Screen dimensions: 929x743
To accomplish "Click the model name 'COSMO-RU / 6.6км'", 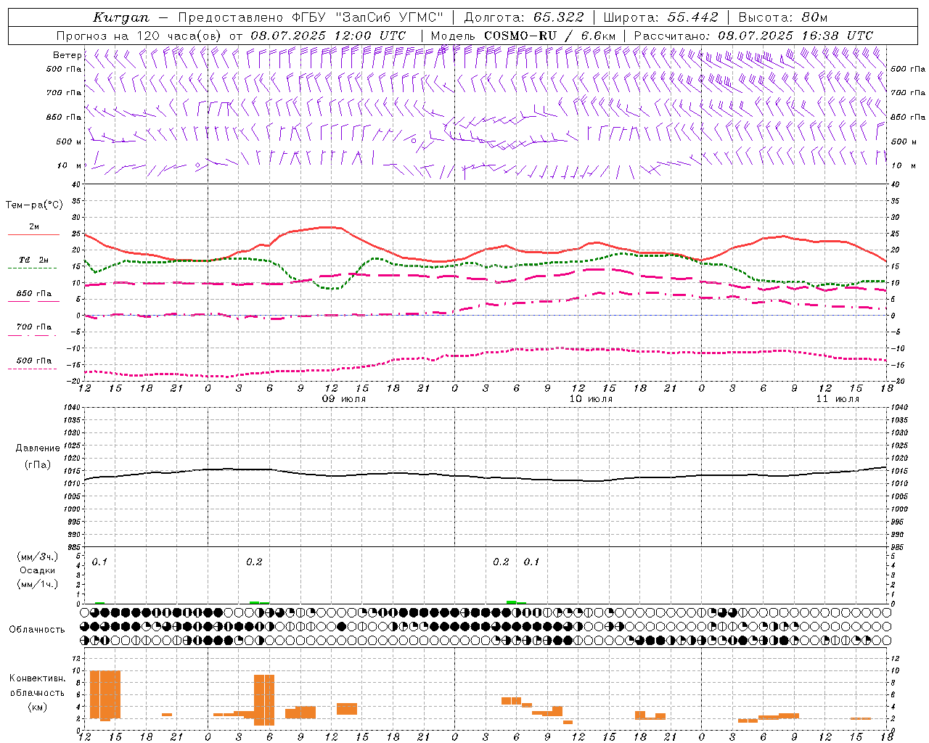I will tap(549, 36).
